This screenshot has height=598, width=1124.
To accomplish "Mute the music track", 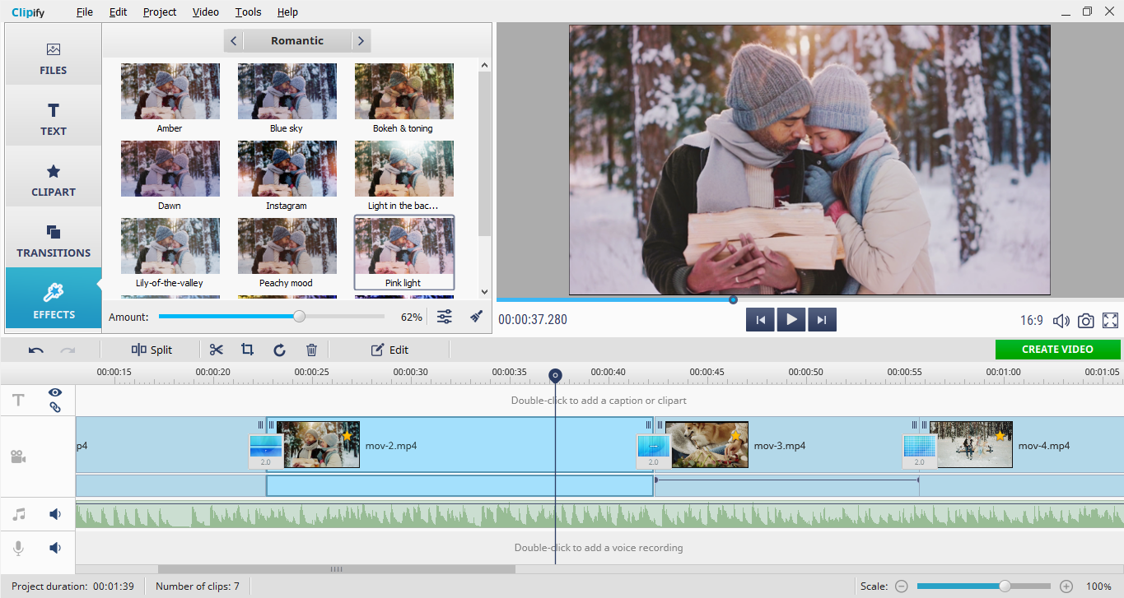I will (55, 514).
